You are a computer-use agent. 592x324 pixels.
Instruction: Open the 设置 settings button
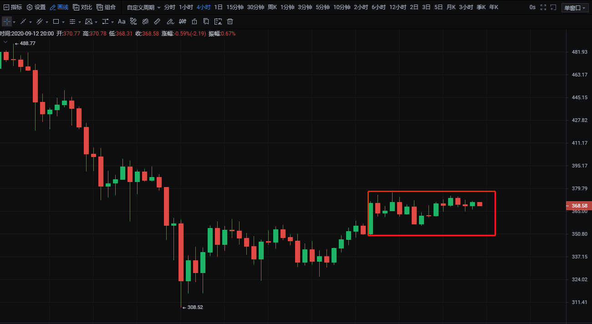[x=36, y=7]
